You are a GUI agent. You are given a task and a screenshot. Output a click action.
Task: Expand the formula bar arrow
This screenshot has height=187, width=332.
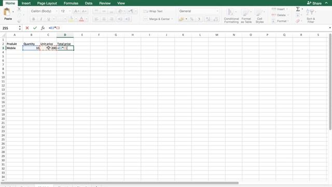point(330,28)
